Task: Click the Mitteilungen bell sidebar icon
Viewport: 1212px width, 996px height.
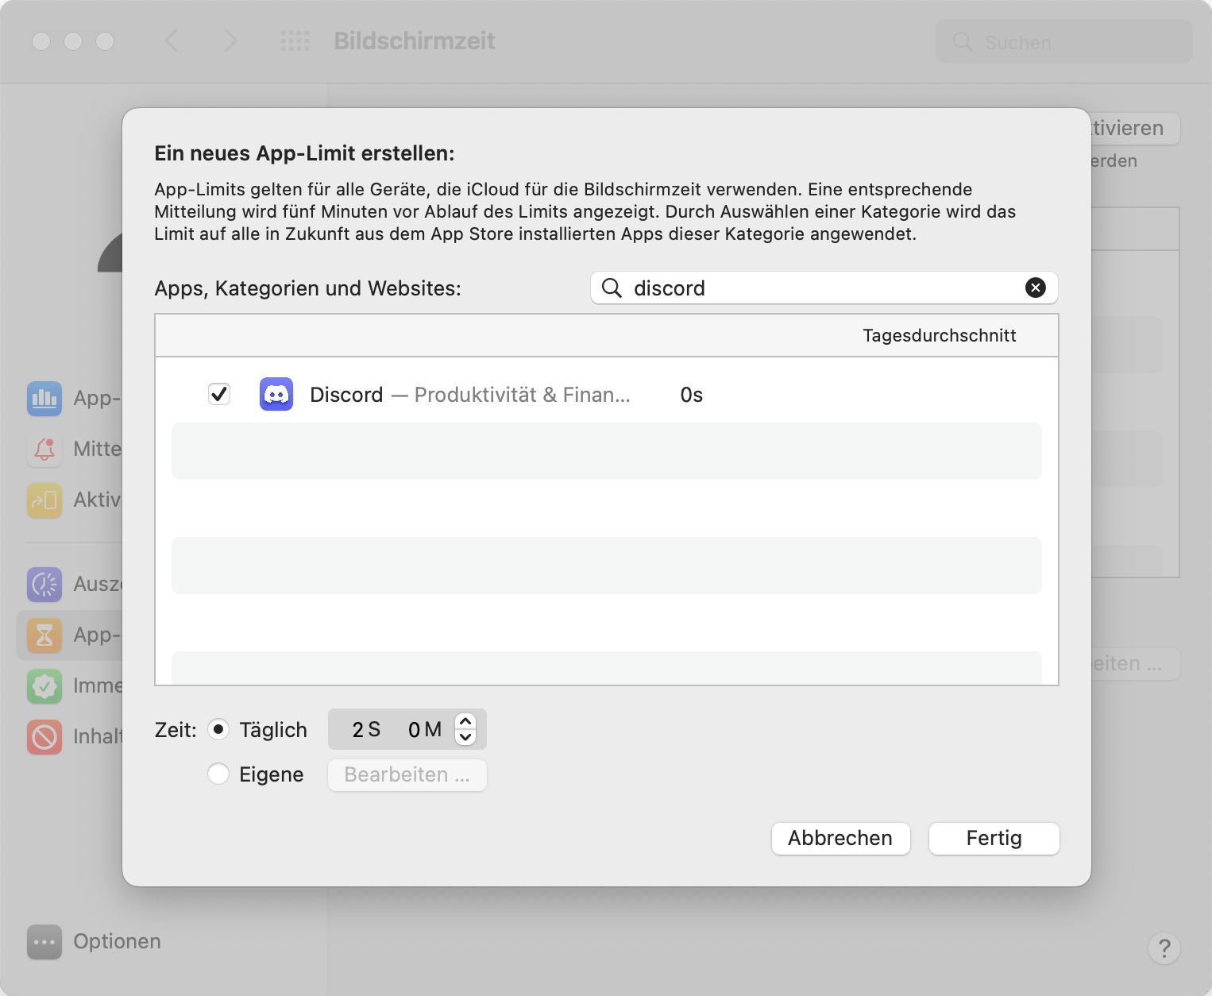Action: click(44, 449)
